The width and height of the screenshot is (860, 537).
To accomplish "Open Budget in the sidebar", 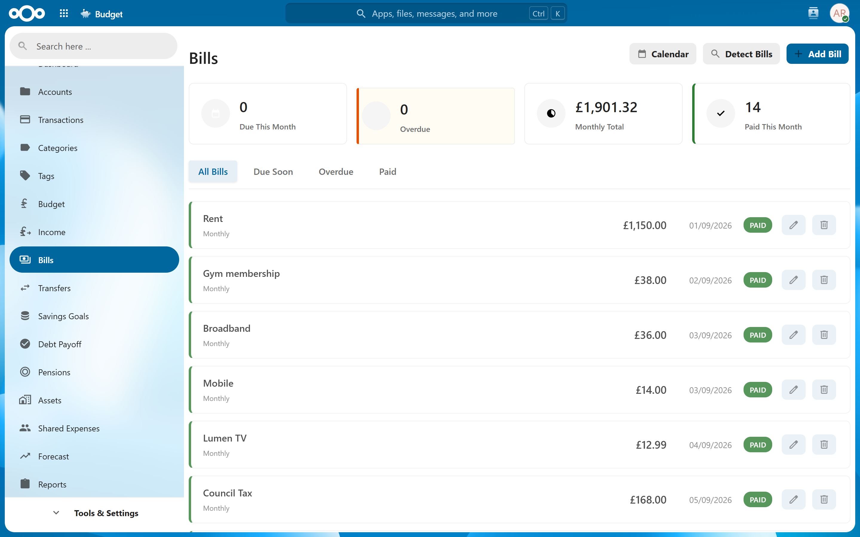I will pyautogui.click(x=94, y=204).
